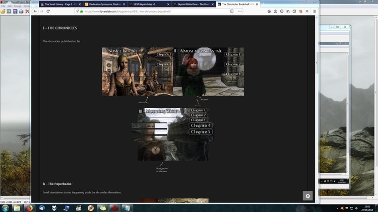This screenshot has width=378, height=212.
Task: Click the Firefox taskbar icon
Action: click(x=29, y=208)
